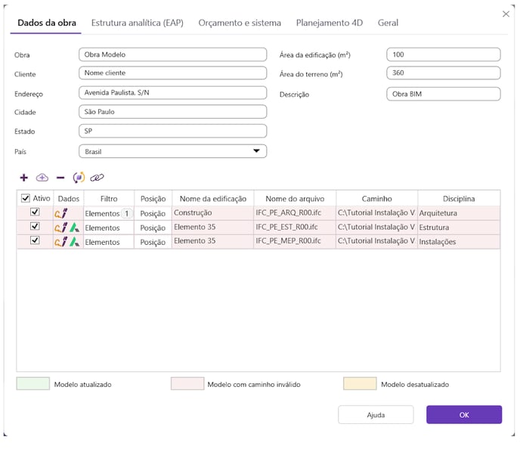Toggle the Ativo header checkbox
The height and width of the screenshot is (449, 520).
point(26,199)
